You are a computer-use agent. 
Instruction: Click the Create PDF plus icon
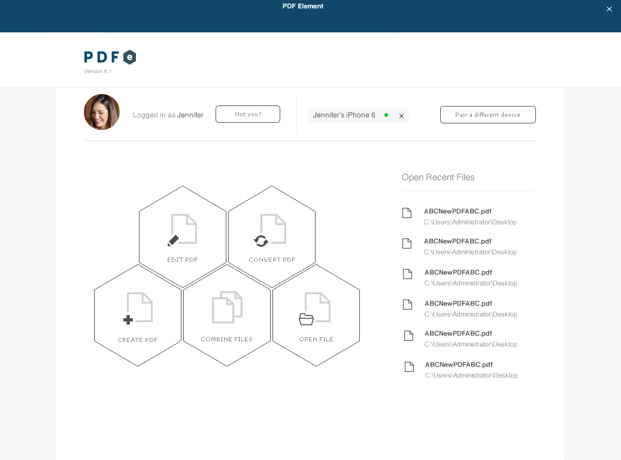point(128,320)
